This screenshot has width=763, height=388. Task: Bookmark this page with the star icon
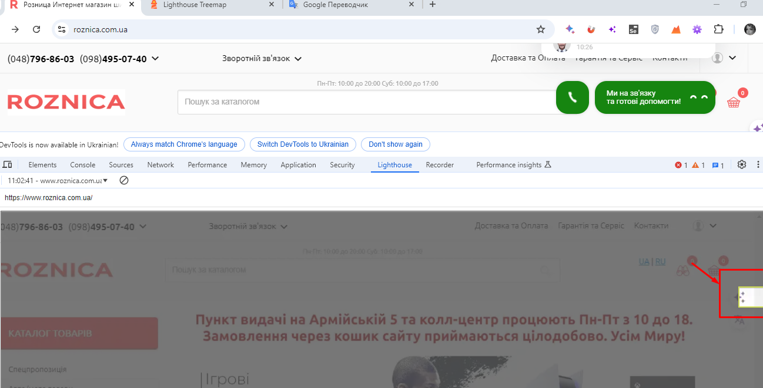point(541,29)
